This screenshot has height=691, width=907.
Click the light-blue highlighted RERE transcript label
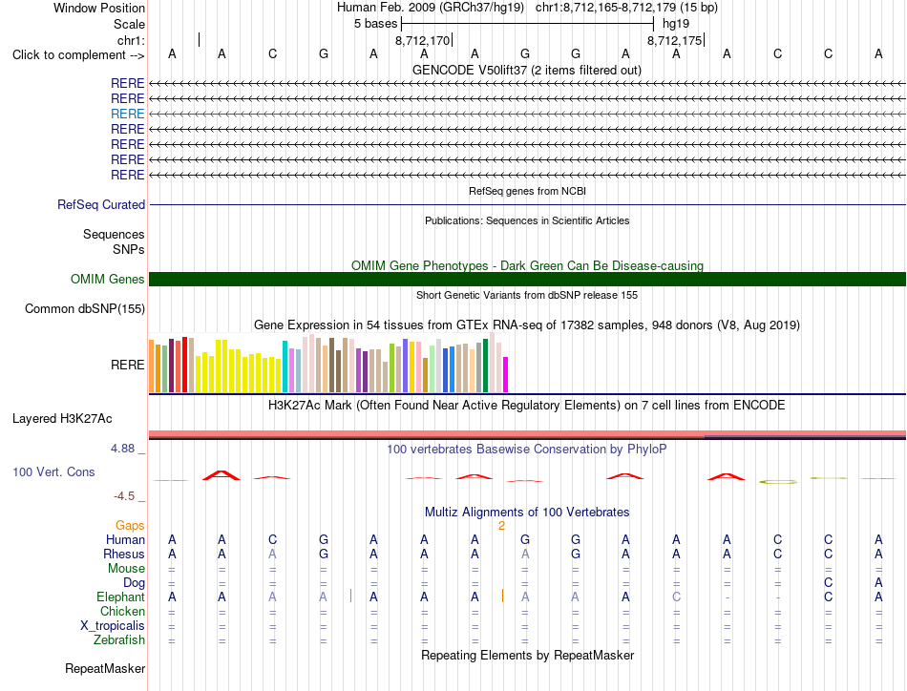tap(127, 114)
